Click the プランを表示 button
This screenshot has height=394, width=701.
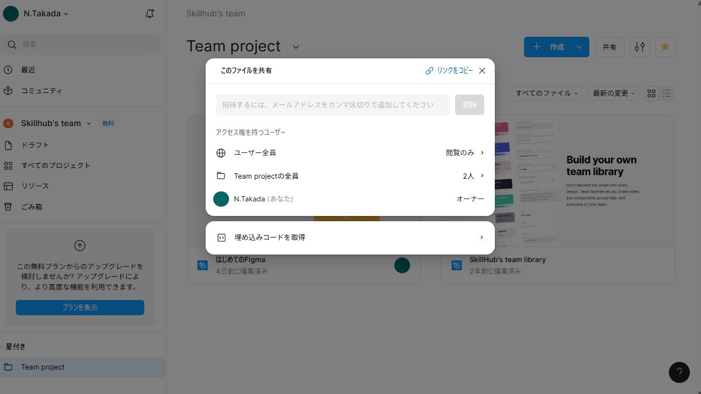pyautogui.click(x=80, y=308)
